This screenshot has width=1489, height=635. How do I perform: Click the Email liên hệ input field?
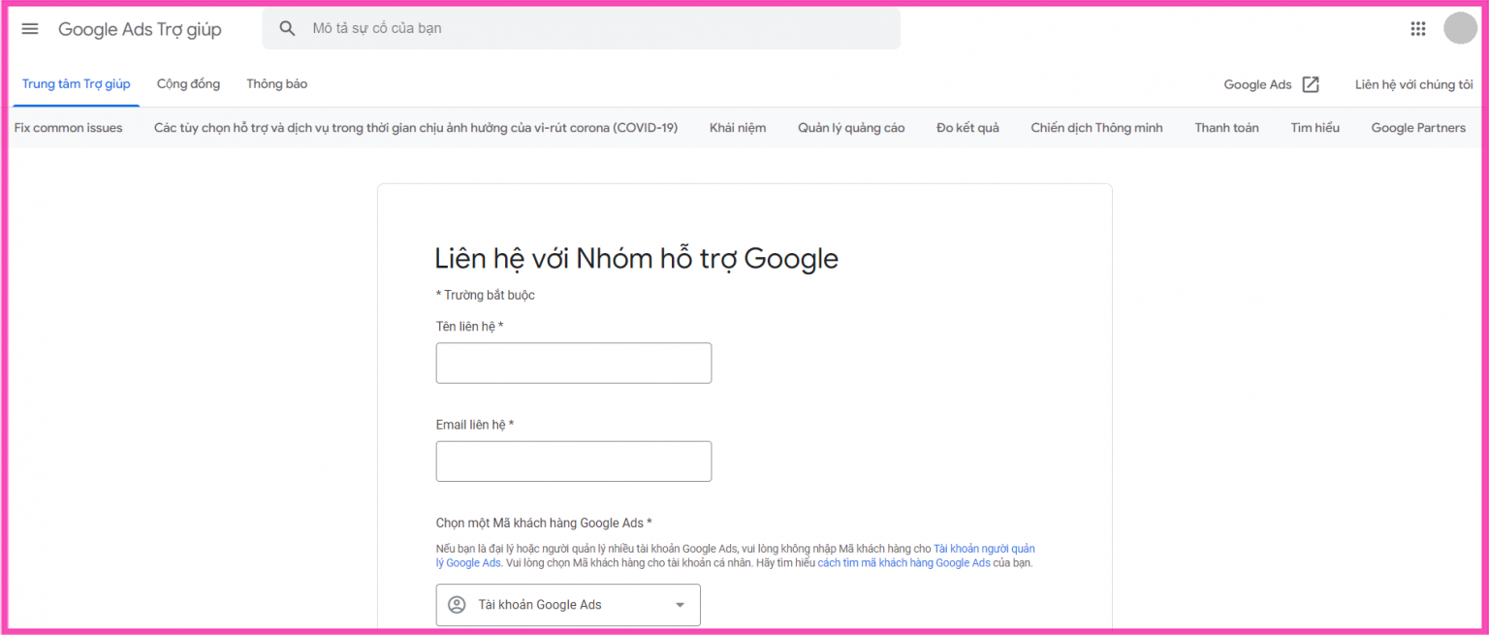pos(574,461)
